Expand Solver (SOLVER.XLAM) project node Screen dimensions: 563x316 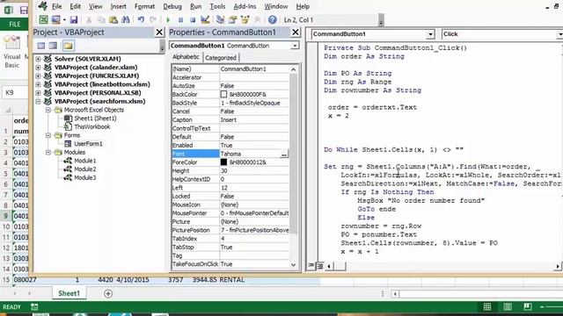38,59
